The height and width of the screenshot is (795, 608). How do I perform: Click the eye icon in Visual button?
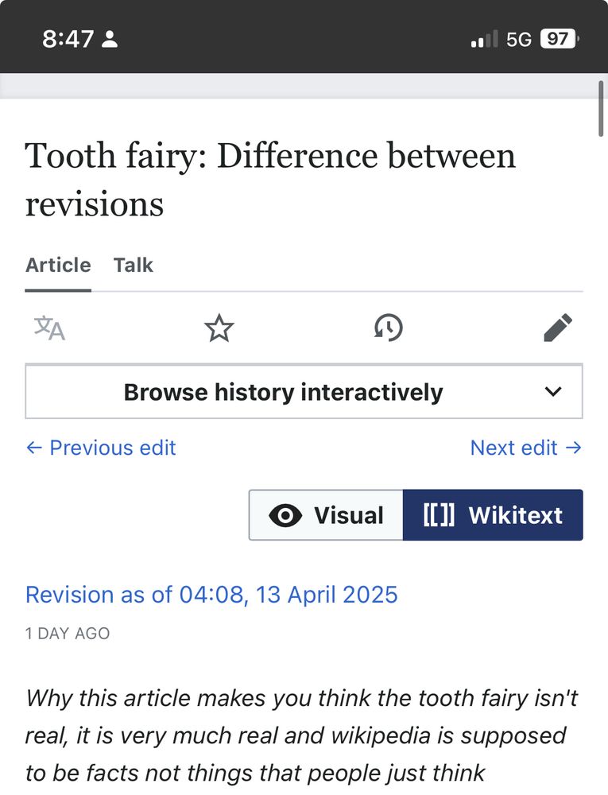285,515
